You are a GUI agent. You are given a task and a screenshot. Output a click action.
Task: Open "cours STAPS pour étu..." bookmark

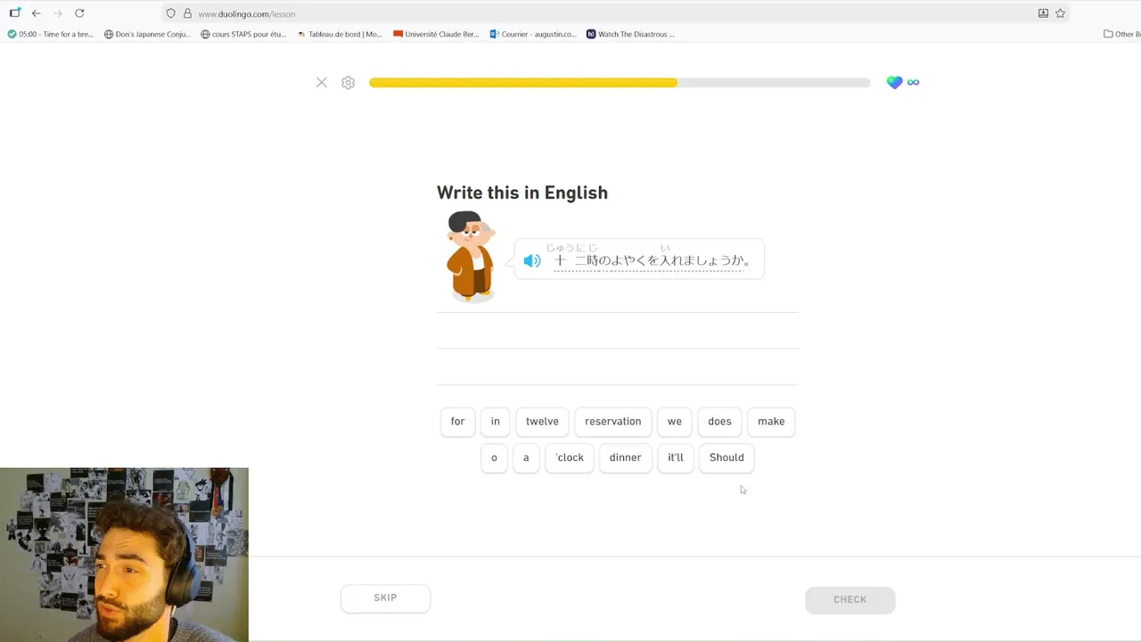(x=243, y=34)
